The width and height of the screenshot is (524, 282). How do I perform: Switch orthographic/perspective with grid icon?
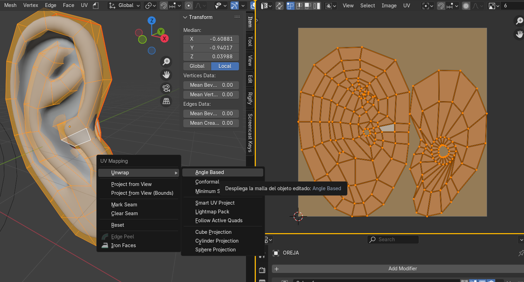click(166, 101)
